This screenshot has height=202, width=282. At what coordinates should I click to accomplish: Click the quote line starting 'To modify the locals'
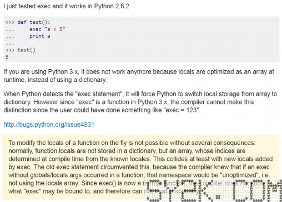[132, 143]
